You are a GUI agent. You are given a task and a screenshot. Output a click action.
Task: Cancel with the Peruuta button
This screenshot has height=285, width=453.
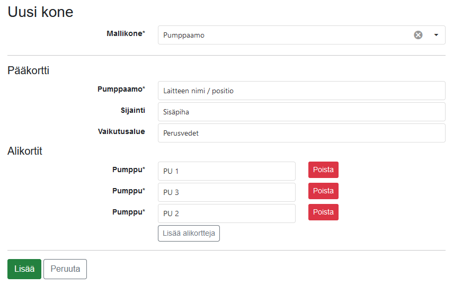(x=65, y=269)
